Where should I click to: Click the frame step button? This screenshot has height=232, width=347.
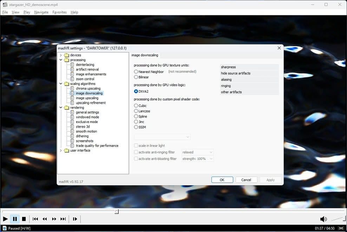pyautogui.click(x=75, y=219)
